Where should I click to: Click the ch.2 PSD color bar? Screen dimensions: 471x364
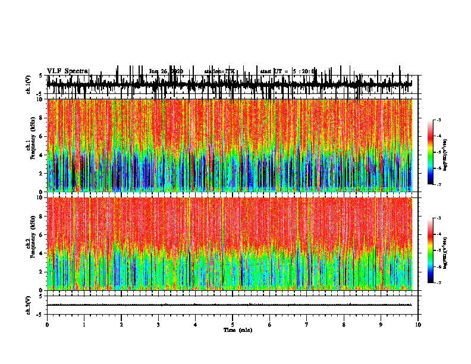[431, 250]
